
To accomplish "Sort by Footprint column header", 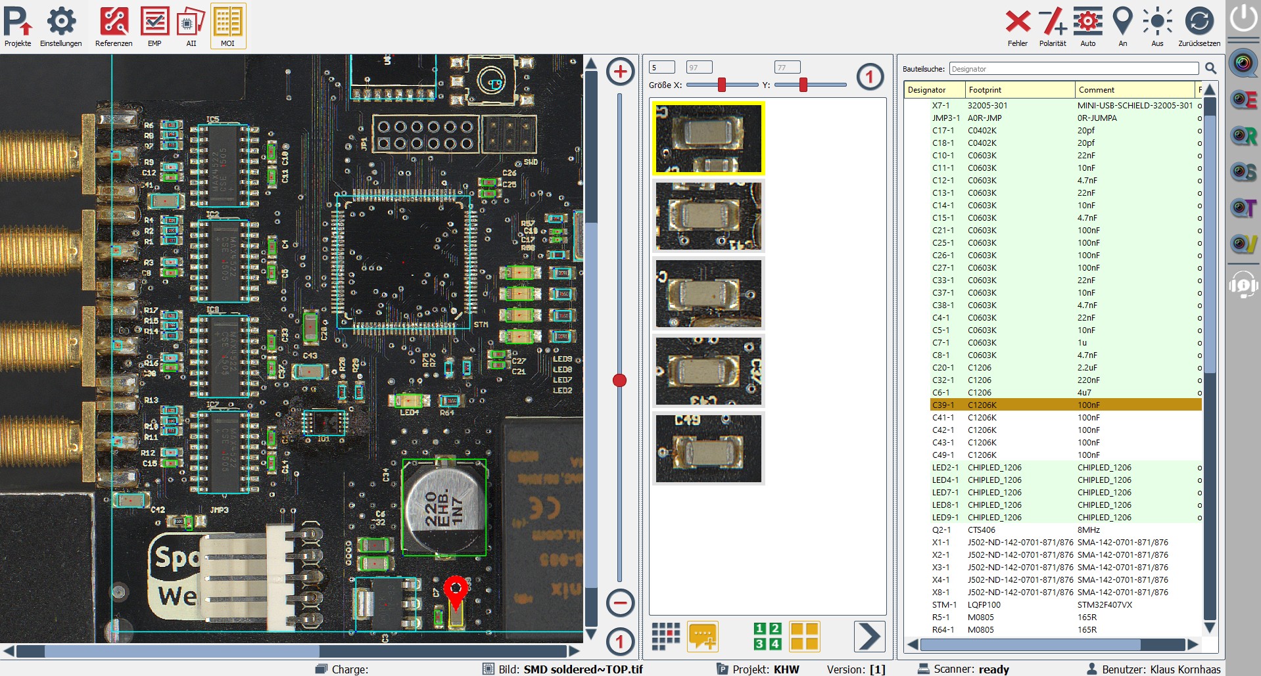I will [x=1020, y=90].
